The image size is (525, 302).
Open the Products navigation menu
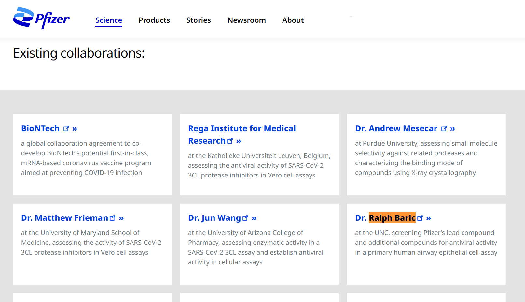[x=154, y=20]
